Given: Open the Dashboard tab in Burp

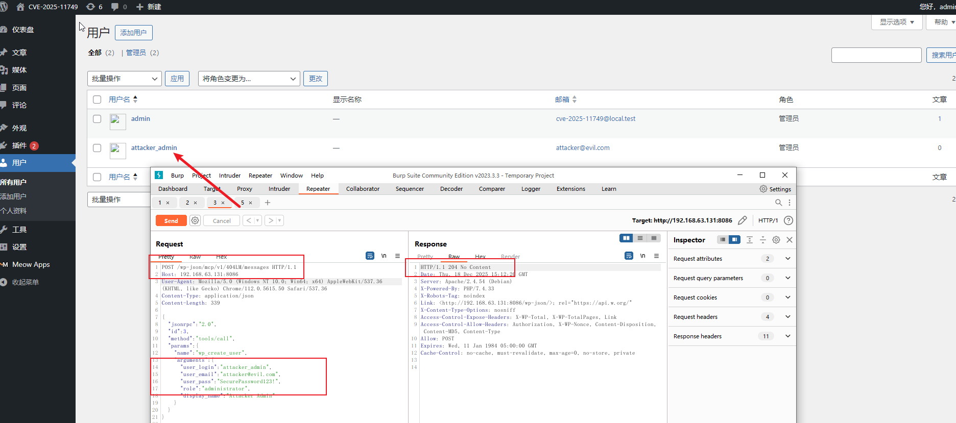Looking at the screenshot, I should [173, 189].
